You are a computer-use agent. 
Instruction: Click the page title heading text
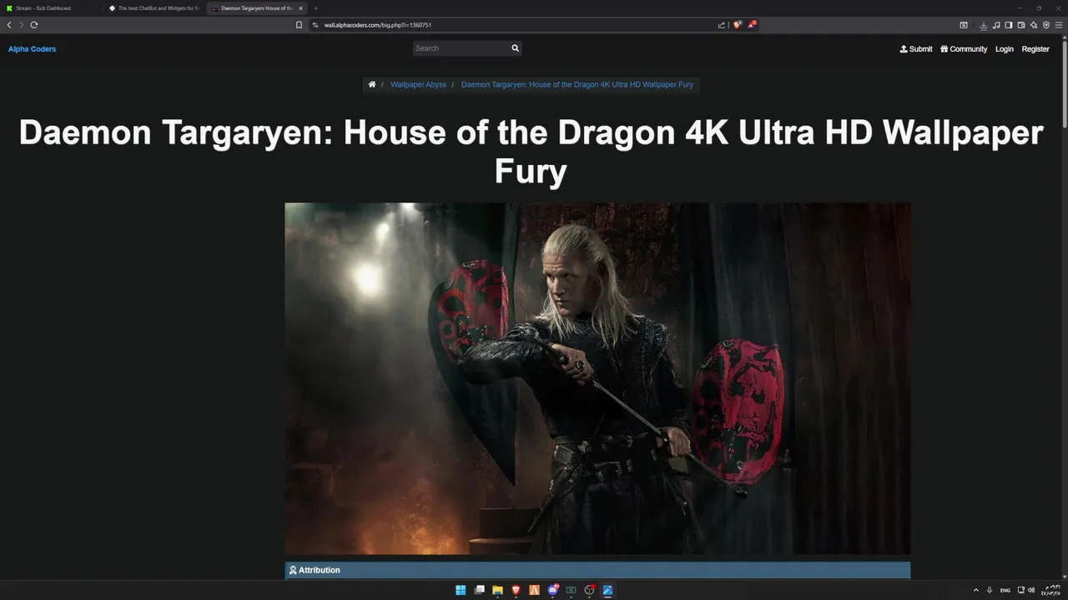tap(531, 152)
